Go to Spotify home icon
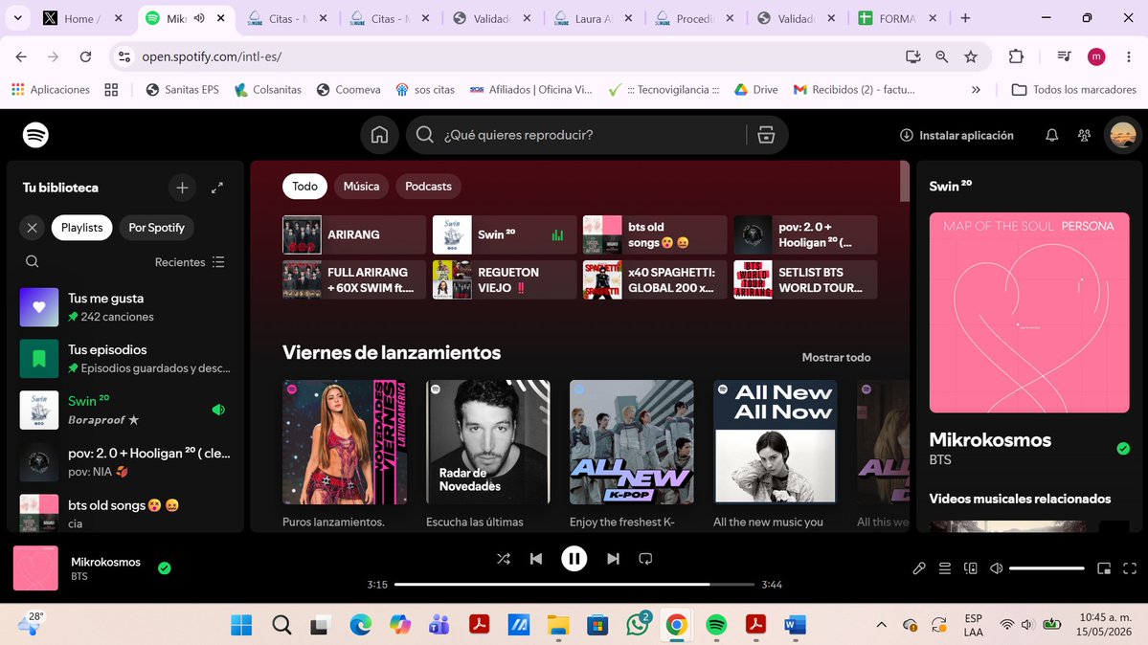 pyautogui.click(x=379, y=135)
